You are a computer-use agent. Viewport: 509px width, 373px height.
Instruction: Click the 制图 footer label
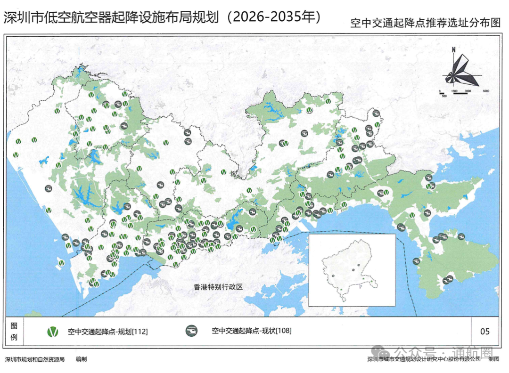[x=494, y=359]
